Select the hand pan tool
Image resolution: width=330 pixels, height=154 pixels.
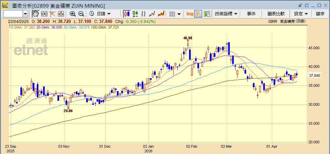[x=35, y=14]
